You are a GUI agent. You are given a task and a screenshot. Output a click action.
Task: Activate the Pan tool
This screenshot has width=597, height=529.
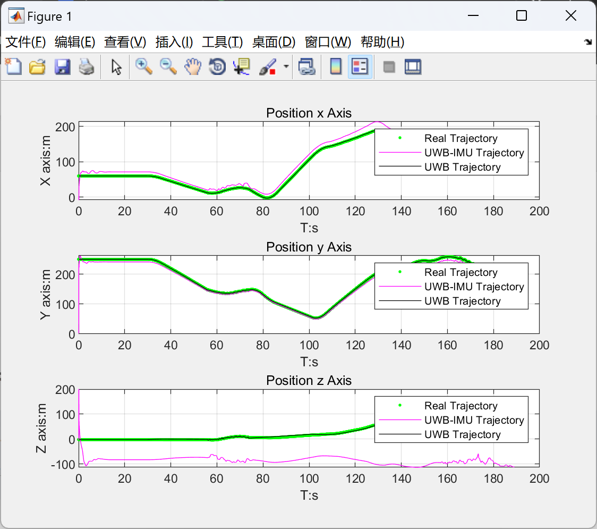click(x=192, y=66)
